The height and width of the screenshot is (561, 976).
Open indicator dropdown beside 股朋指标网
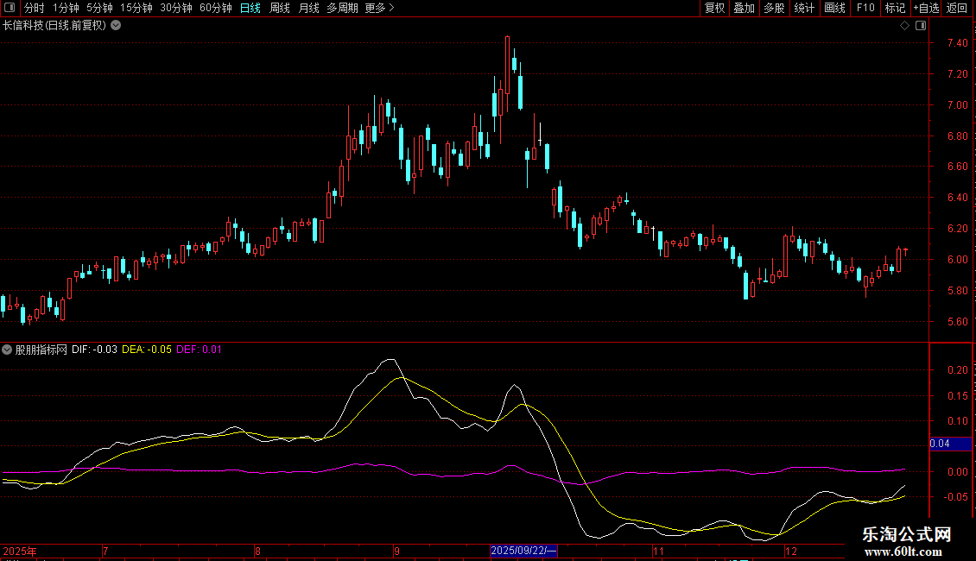click(7, 350)
